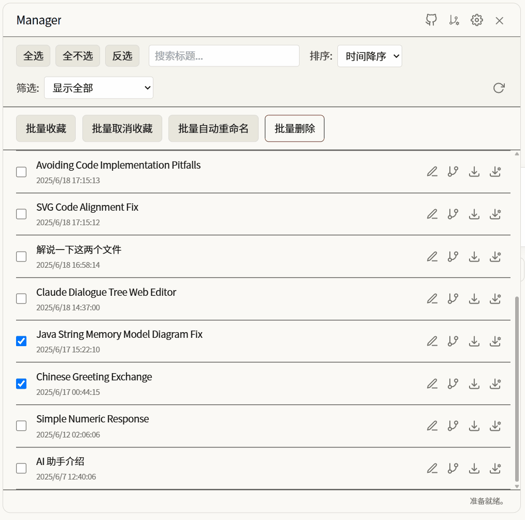Select checkbox for '解说一下这两个文件'
Screen dimensions: 525x520
tap(21, 256)
